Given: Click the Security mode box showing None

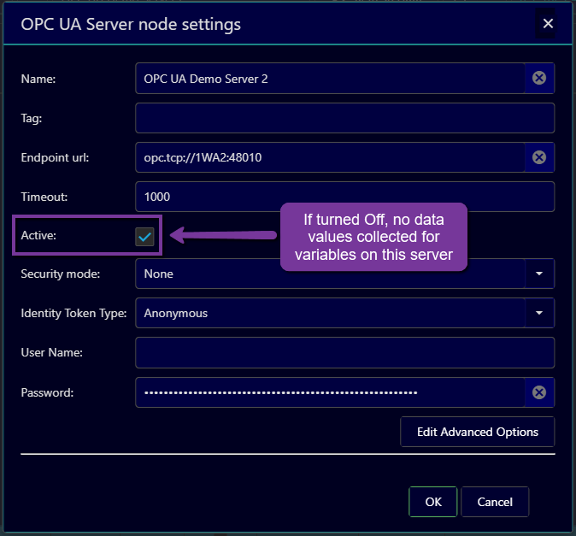Looking at the screenshot, I should pos(329,274).
